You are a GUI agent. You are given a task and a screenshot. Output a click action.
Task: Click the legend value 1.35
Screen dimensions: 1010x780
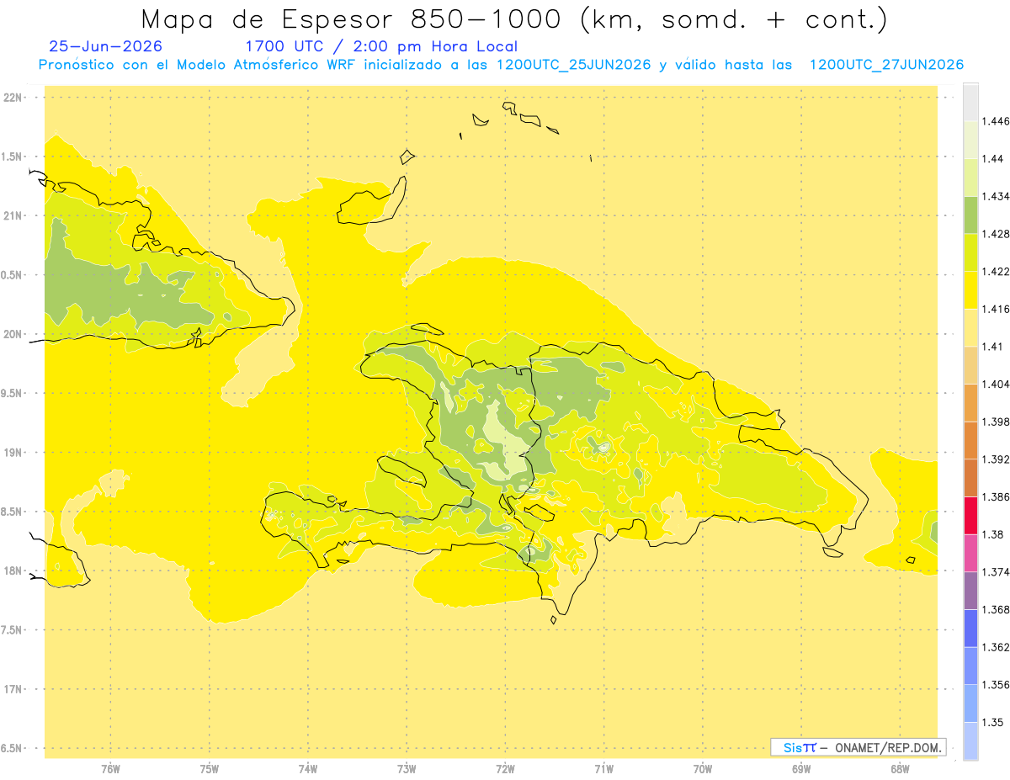[993, 722]
